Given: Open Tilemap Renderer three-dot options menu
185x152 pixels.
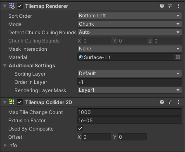Looking at the screenshot, I should 178,6.
